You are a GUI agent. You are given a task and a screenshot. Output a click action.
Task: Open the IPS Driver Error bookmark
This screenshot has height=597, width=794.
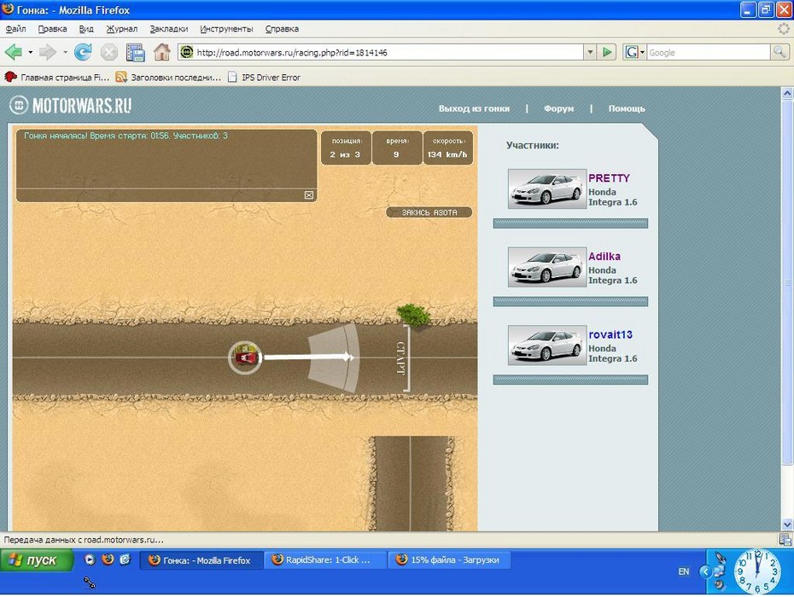265,78
